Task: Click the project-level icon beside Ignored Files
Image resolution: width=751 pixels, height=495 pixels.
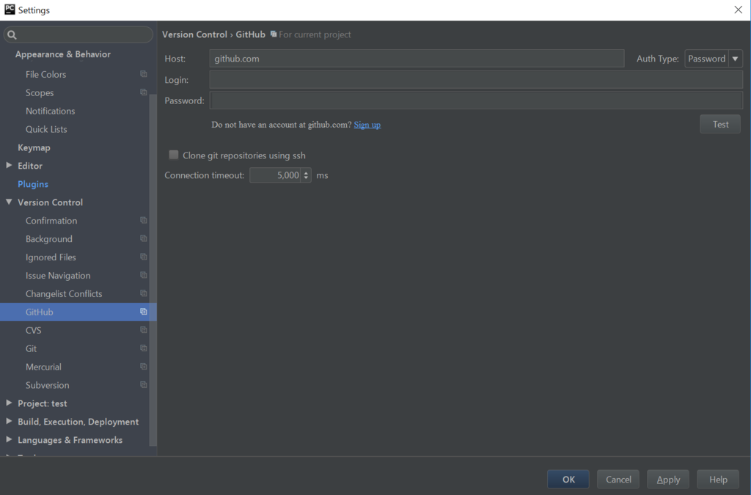Action: coord(143,257)
